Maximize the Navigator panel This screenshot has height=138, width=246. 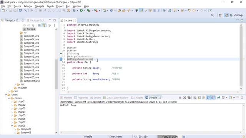click(55, 20)
